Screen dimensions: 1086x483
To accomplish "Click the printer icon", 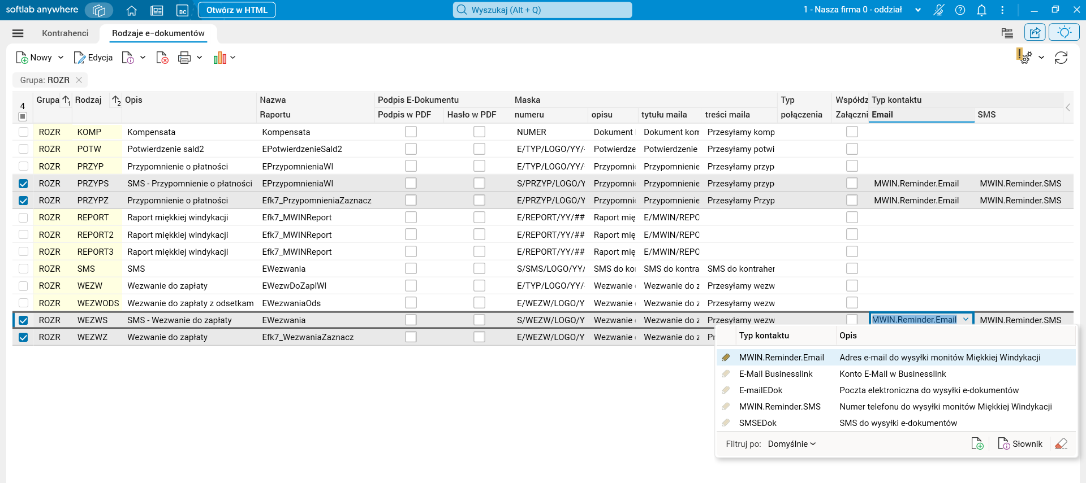I will [184, 58].
